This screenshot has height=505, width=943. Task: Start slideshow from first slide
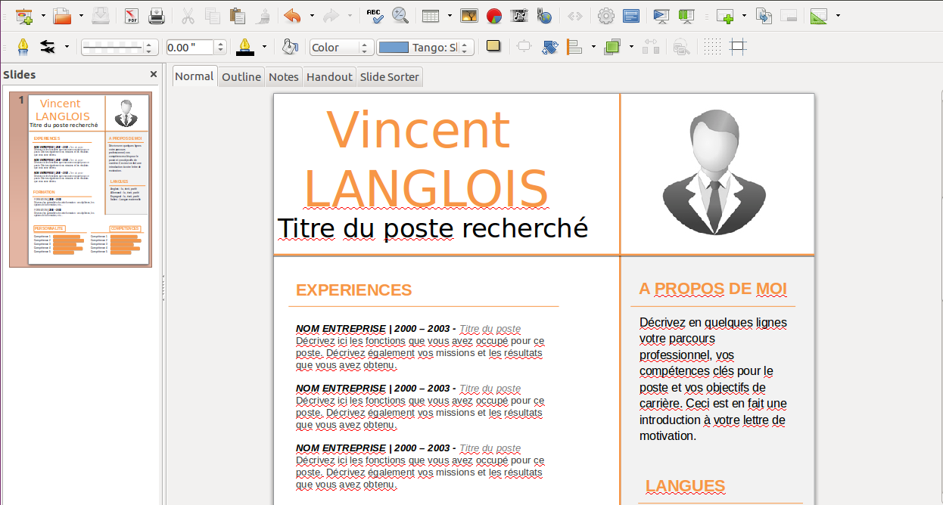661,15
